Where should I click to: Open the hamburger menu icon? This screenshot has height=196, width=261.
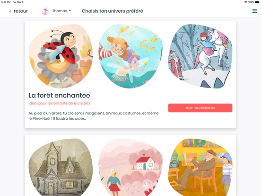coord(254,11)
